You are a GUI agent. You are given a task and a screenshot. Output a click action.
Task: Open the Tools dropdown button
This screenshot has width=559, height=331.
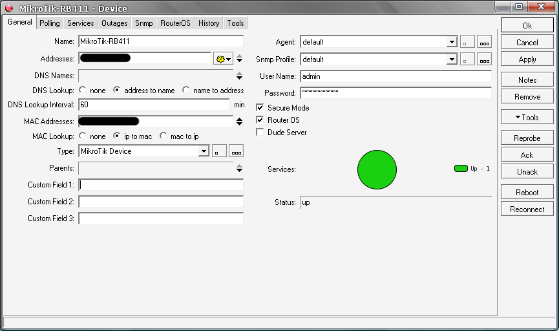click(x=527, y=118)
